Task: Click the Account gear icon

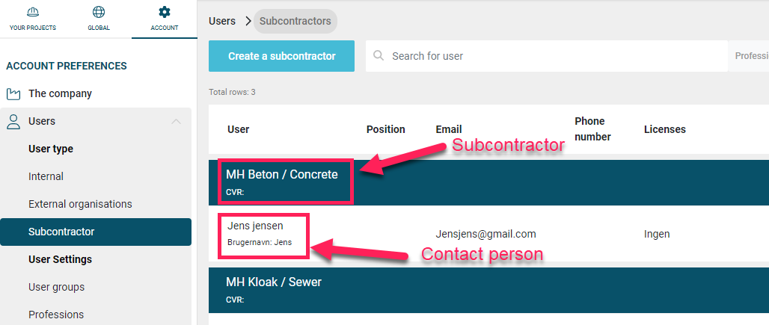Action: pos(165,12)
